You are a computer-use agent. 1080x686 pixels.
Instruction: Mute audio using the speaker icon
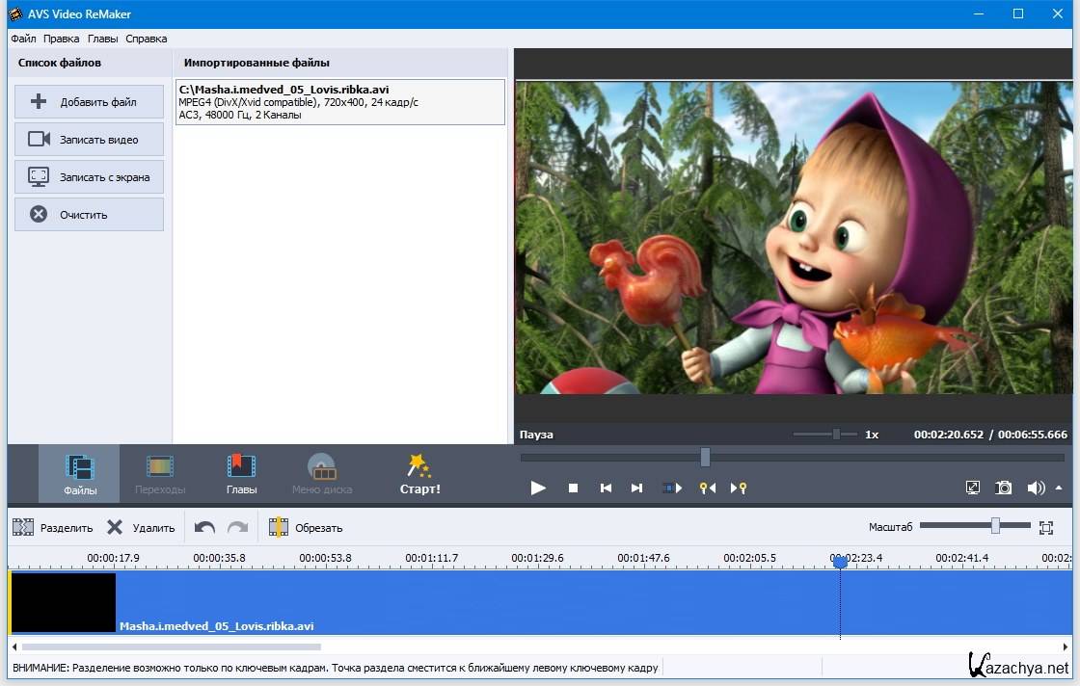[x=1036, y=488]
